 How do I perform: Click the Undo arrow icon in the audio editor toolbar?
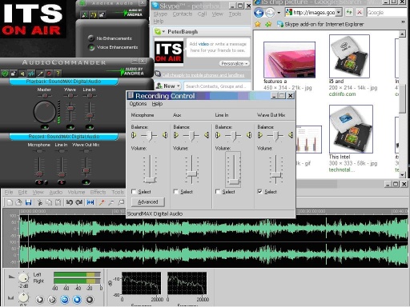pos(70,202)
